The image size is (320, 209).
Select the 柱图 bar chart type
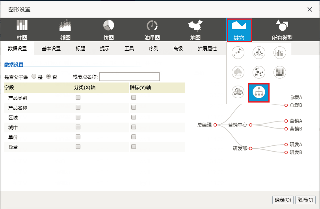(x=22, y=30)
